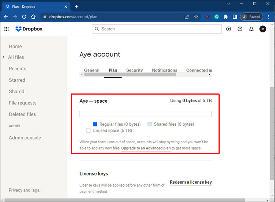Click Redeem a license key
The height and width of the screenshot is (202, 275).
[191, 182]
